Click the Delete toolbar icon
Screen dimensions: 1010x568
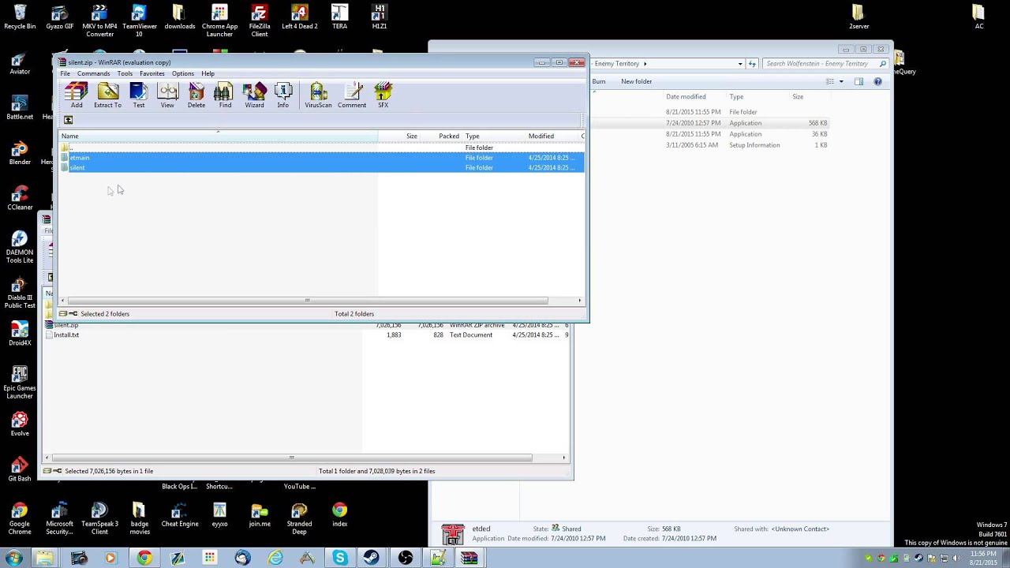pyautogui.click(x=196, y=95)
